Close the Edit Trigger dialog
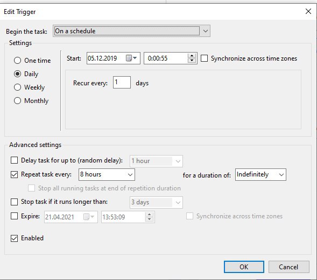The width and height of the screenshot is (317, 280). coord(308,11)
